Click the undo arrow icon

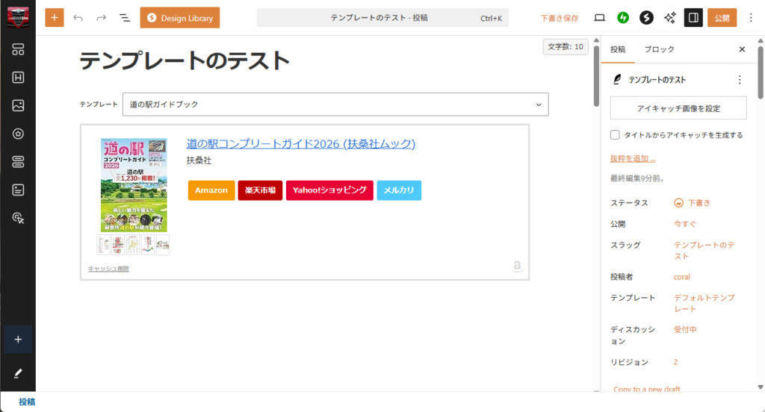(78, 18)
